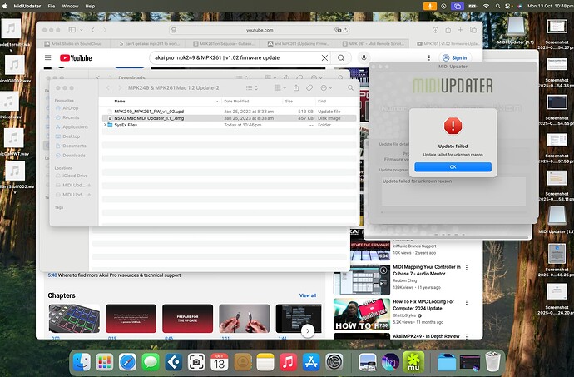Open the action ellipsis menu in MPK249 Finder window
Screen dimensions: 574x377
(x=326, y=88)
